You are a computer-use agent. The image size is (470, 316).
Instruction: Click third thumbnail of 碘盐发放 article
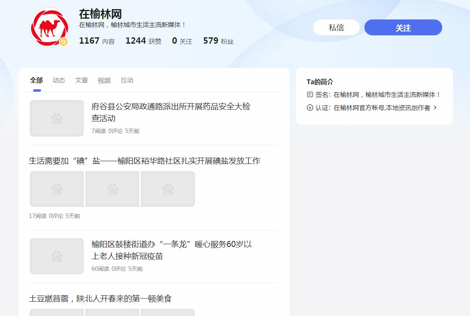point(168,189)
